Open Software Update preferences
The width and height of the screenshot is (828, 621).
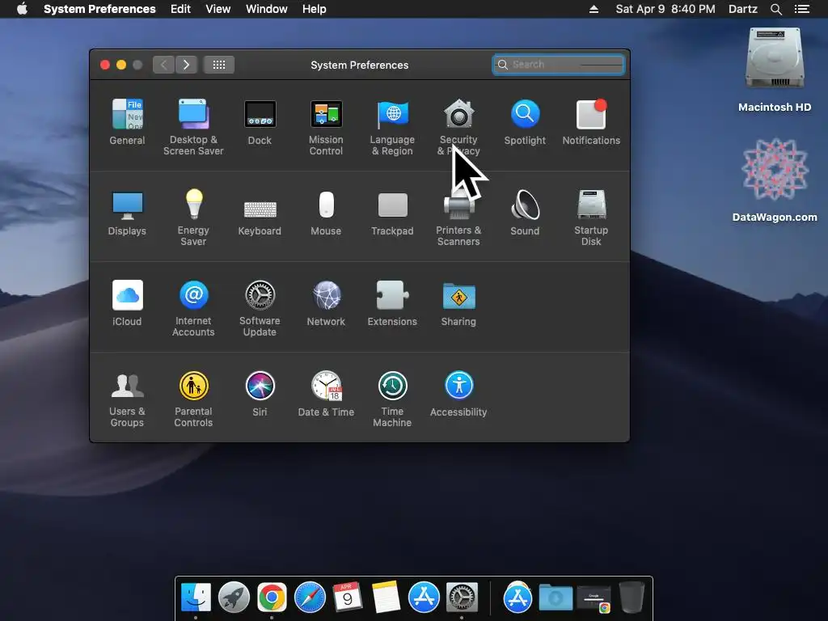point(260,308)
